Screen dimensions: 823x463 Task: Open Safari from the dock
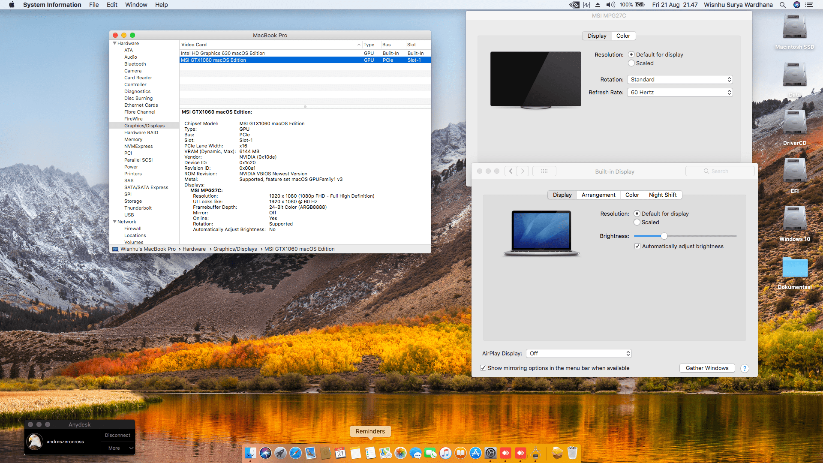coord(295,453)
